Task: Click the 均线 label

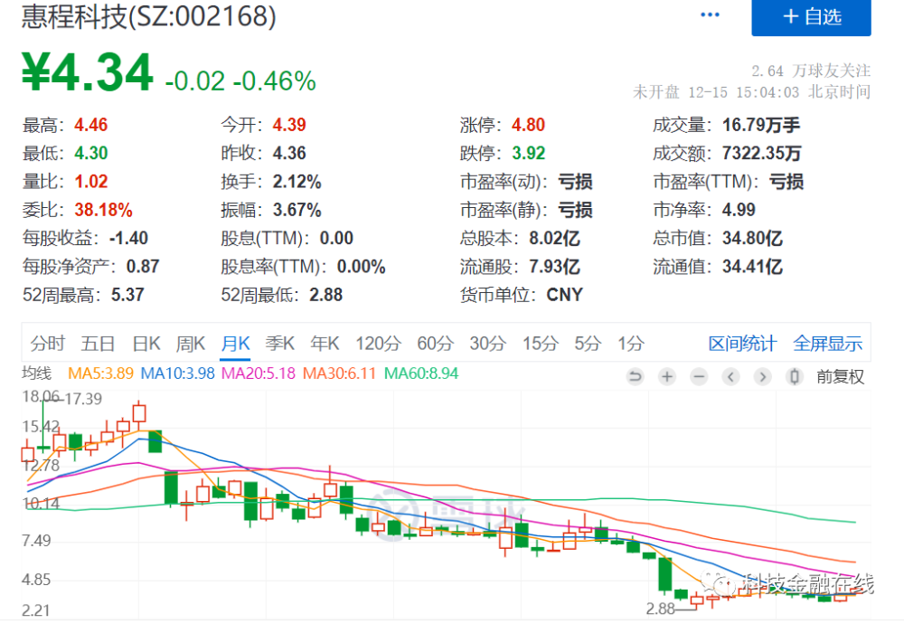Action: 37,373
